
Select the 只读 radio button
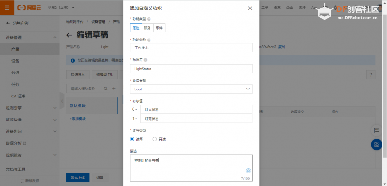(x=155, y=139)
